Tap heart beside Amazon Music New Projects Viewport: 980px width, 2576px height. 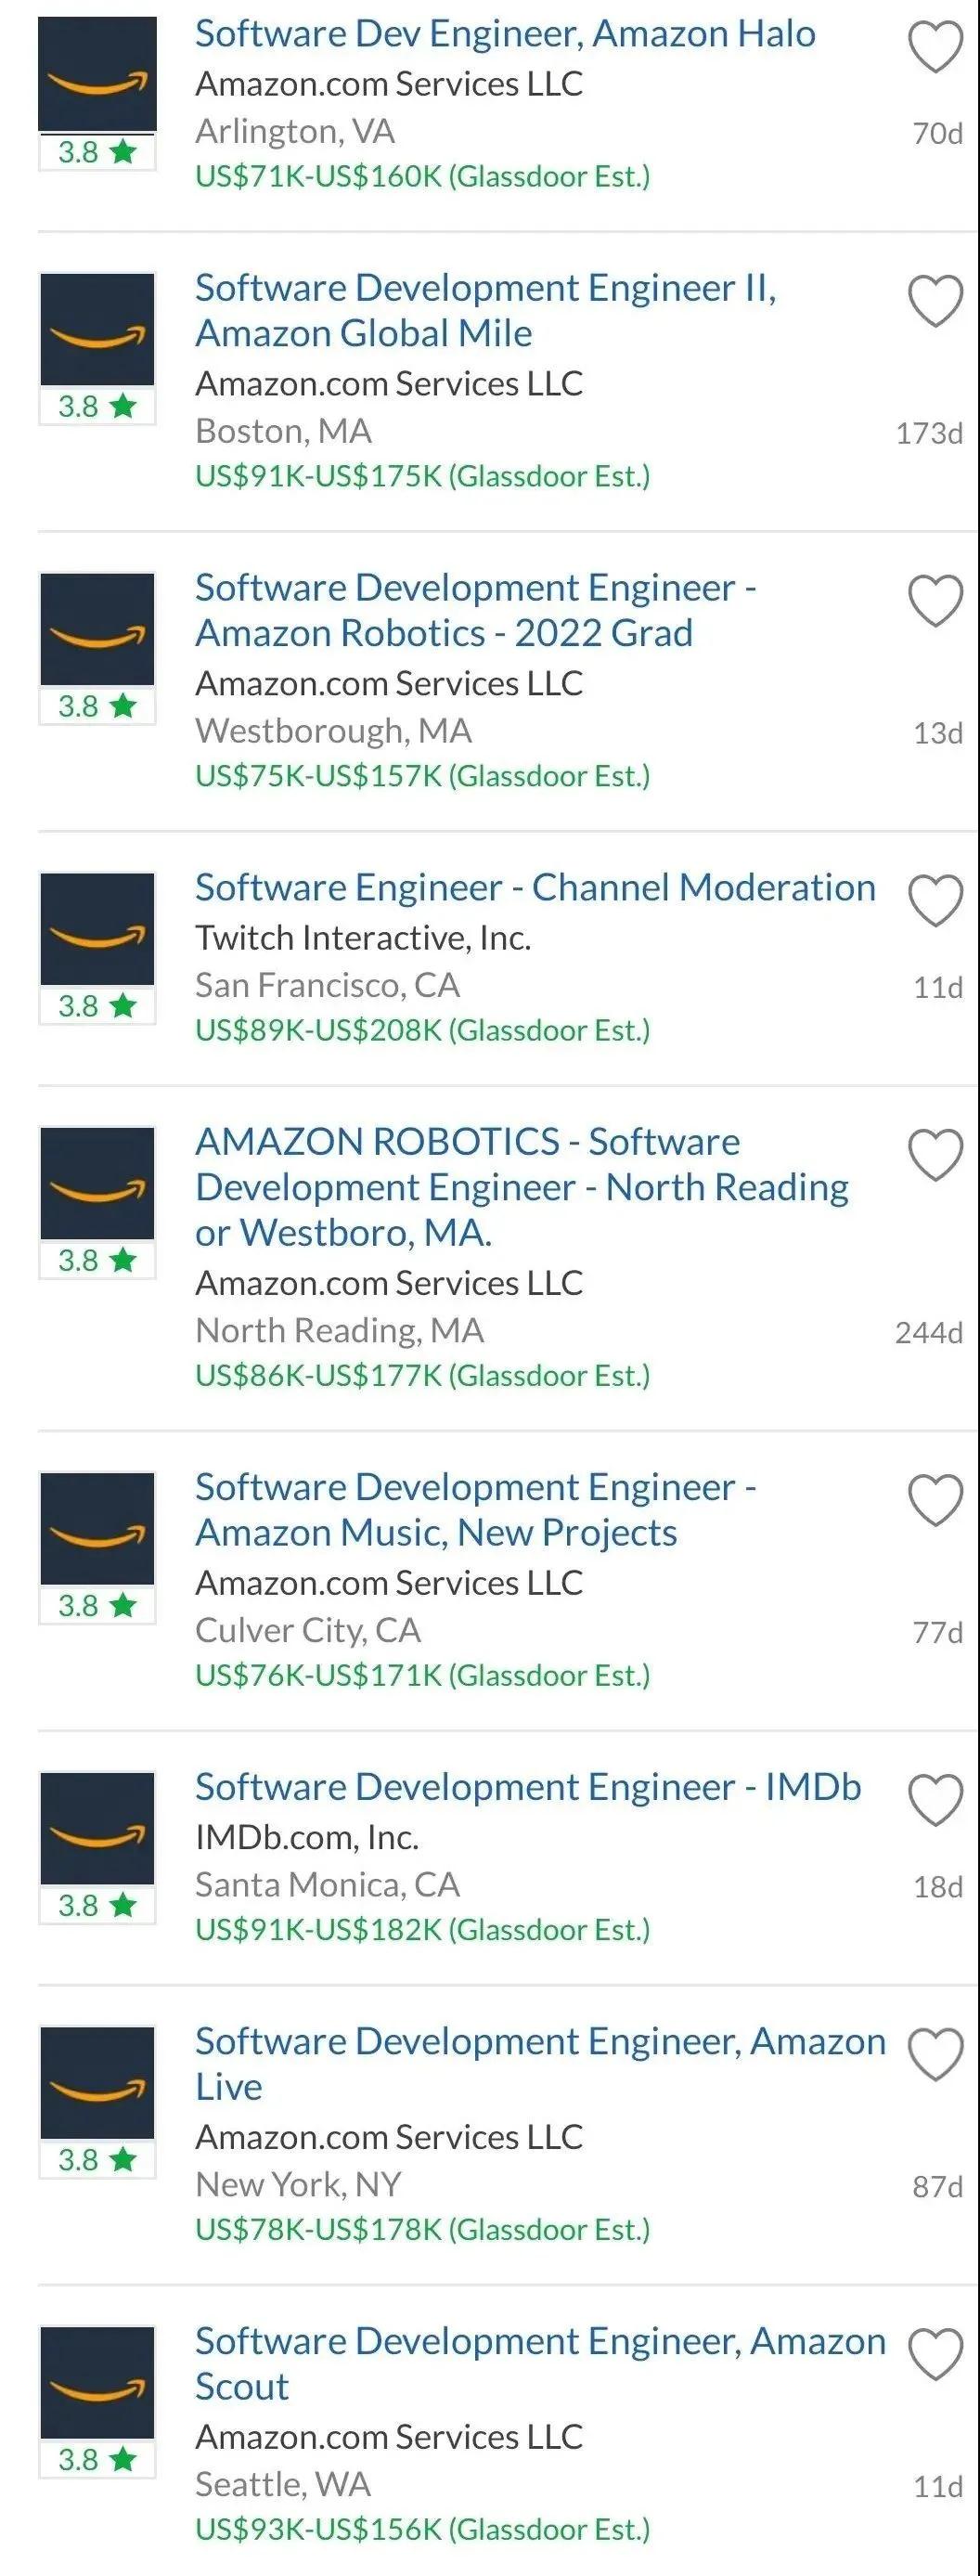point(935,1500)
